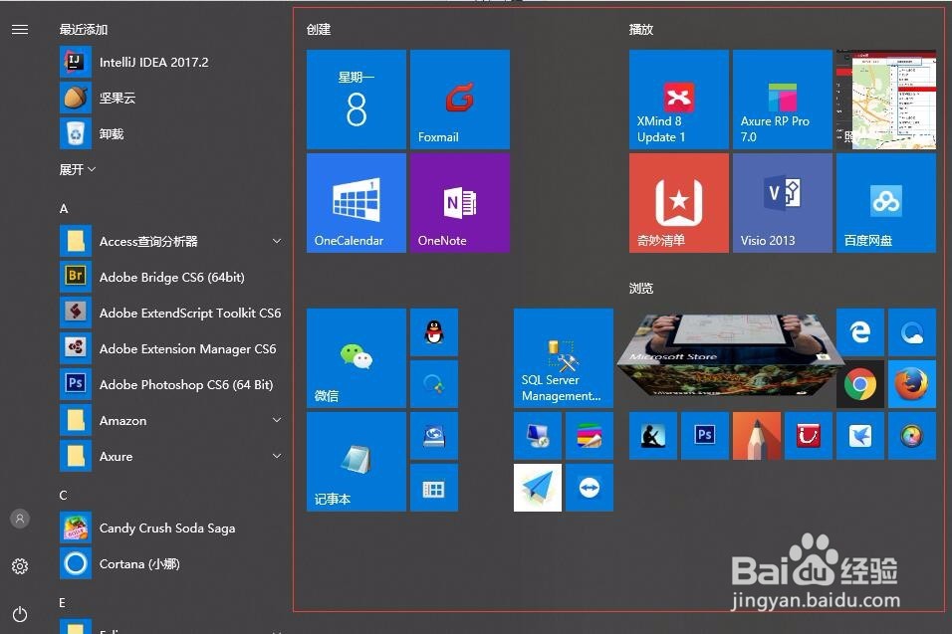
Task: Open the blue circle arrow tile below QQ
Action: pos(434,384)
